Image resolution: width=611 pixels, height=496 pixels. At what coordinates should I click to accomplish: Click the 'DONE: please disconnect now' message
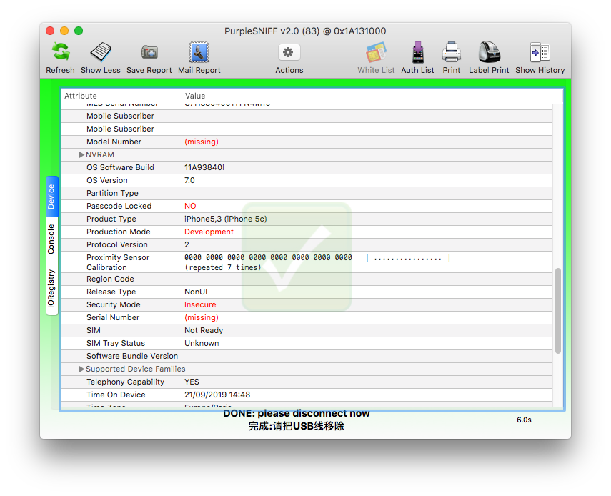point(296,413)
